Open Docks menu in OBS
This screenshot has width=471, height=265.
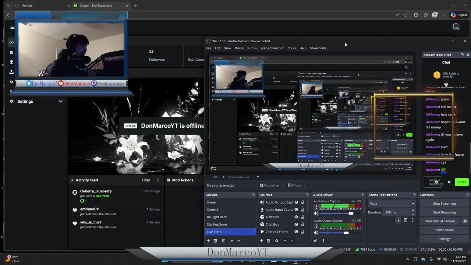(x=239, y=48)
